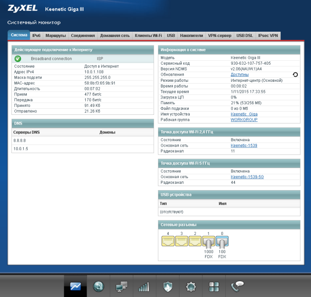Click the refresh updates circular arrow

point(295,75)
